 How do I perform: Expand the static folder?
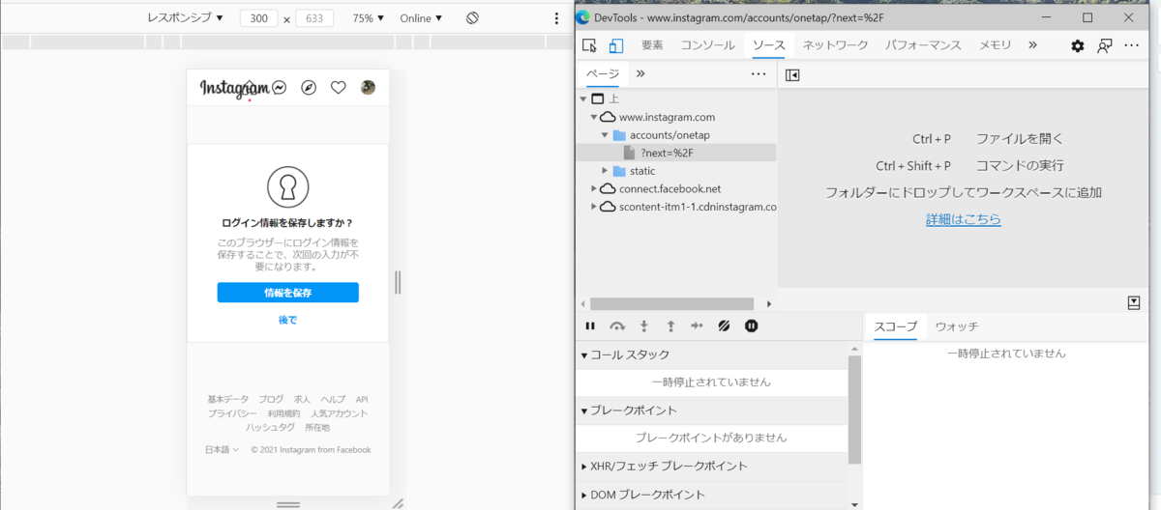[605, 171]
